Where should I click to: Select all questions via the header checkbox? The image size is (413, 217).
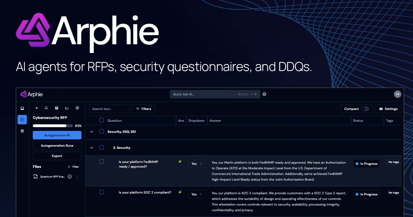(x=102, y=121)
